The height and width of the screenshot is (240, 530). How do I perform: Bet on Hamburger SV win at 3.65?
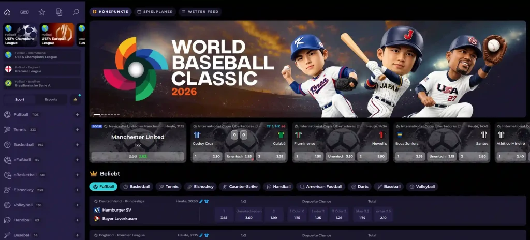click(224, 214)
